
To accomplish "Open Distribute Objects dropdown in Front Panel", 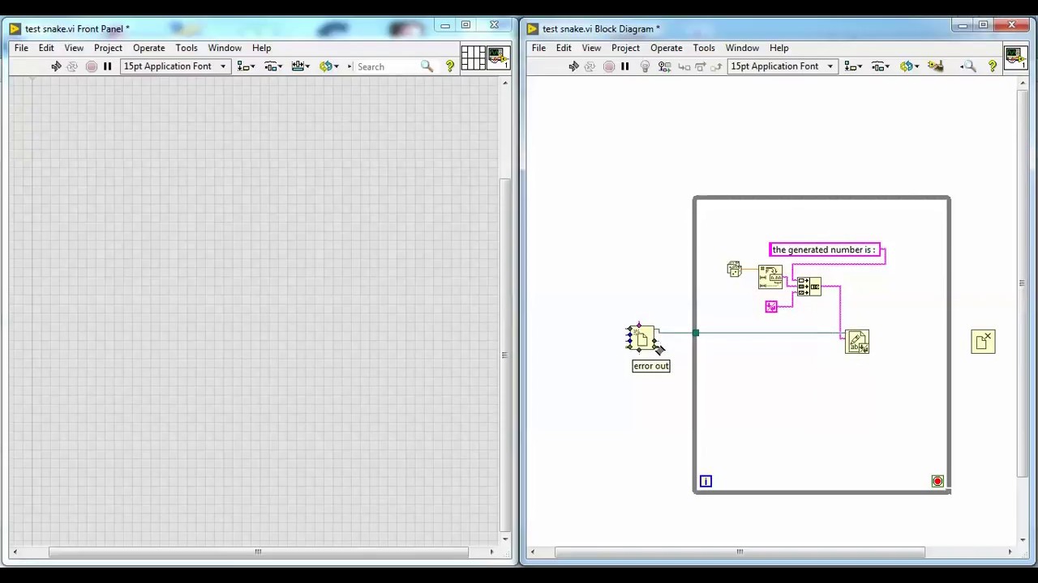I will tap(272, 66).
